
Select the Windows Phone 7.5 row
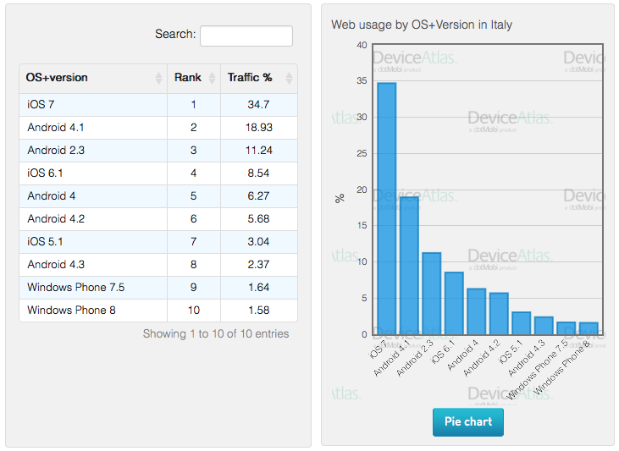coord(158,288)
